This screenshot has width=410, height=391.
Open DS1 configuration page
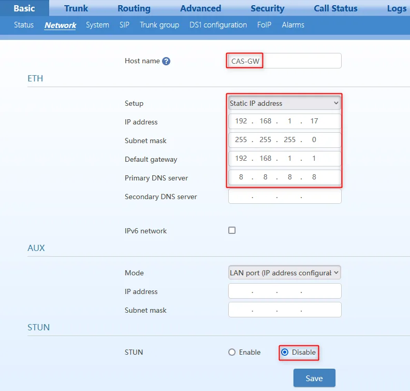[x=218, y=25]
